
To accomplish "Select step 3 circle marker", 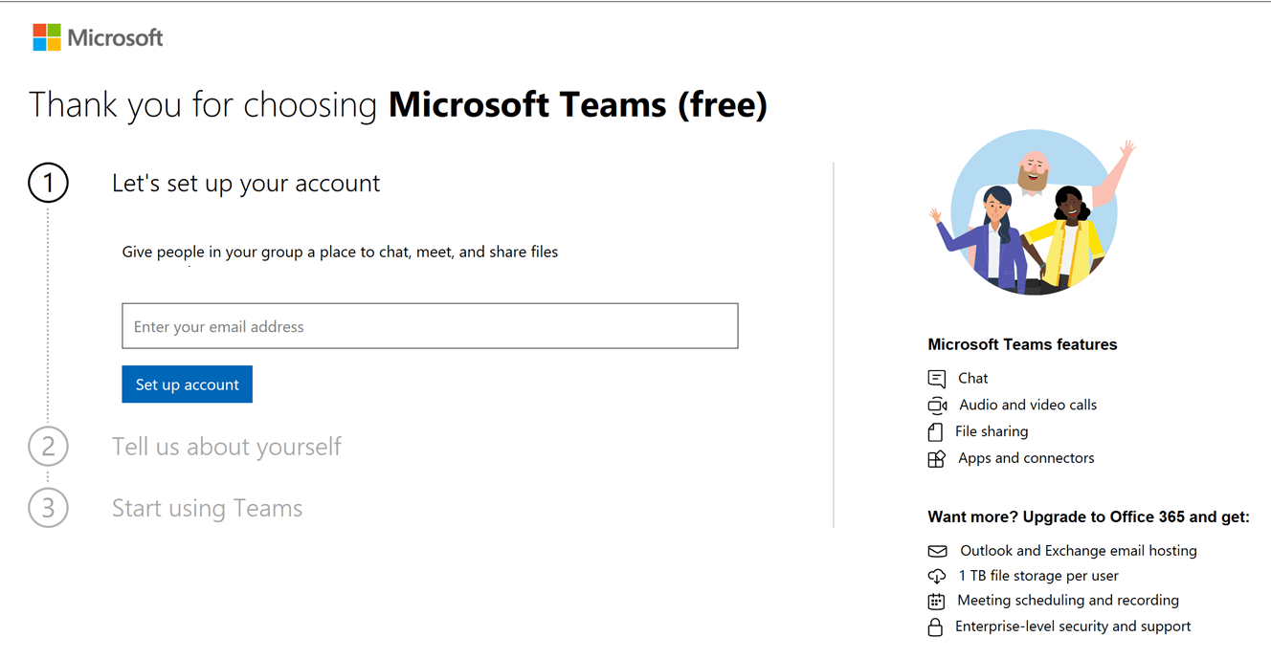I will (48, 508).
